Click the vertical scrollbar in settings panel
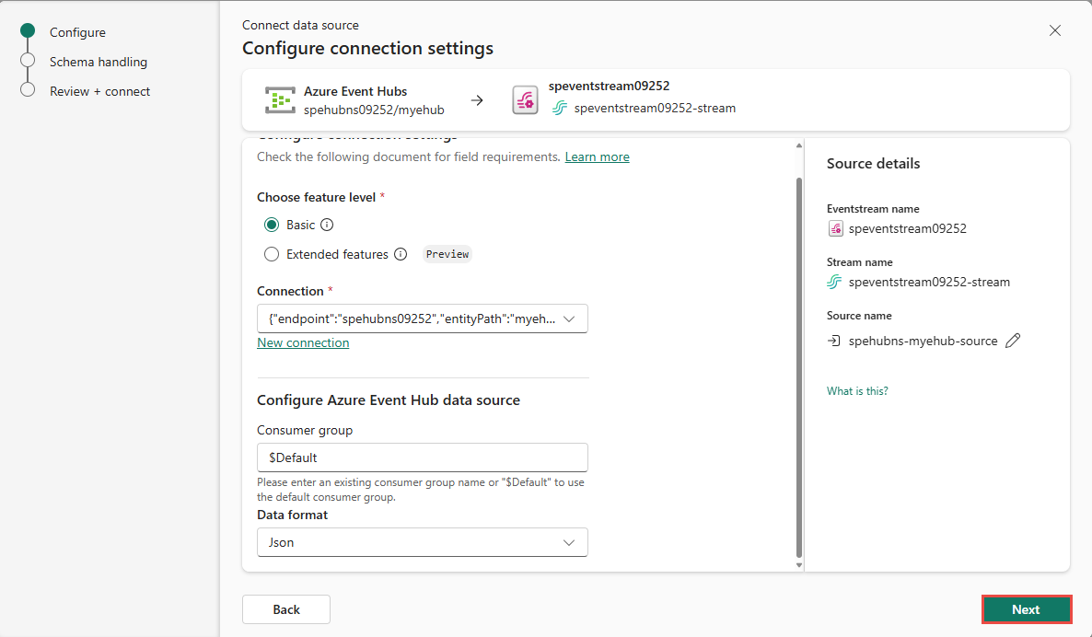 pos(798,368)
